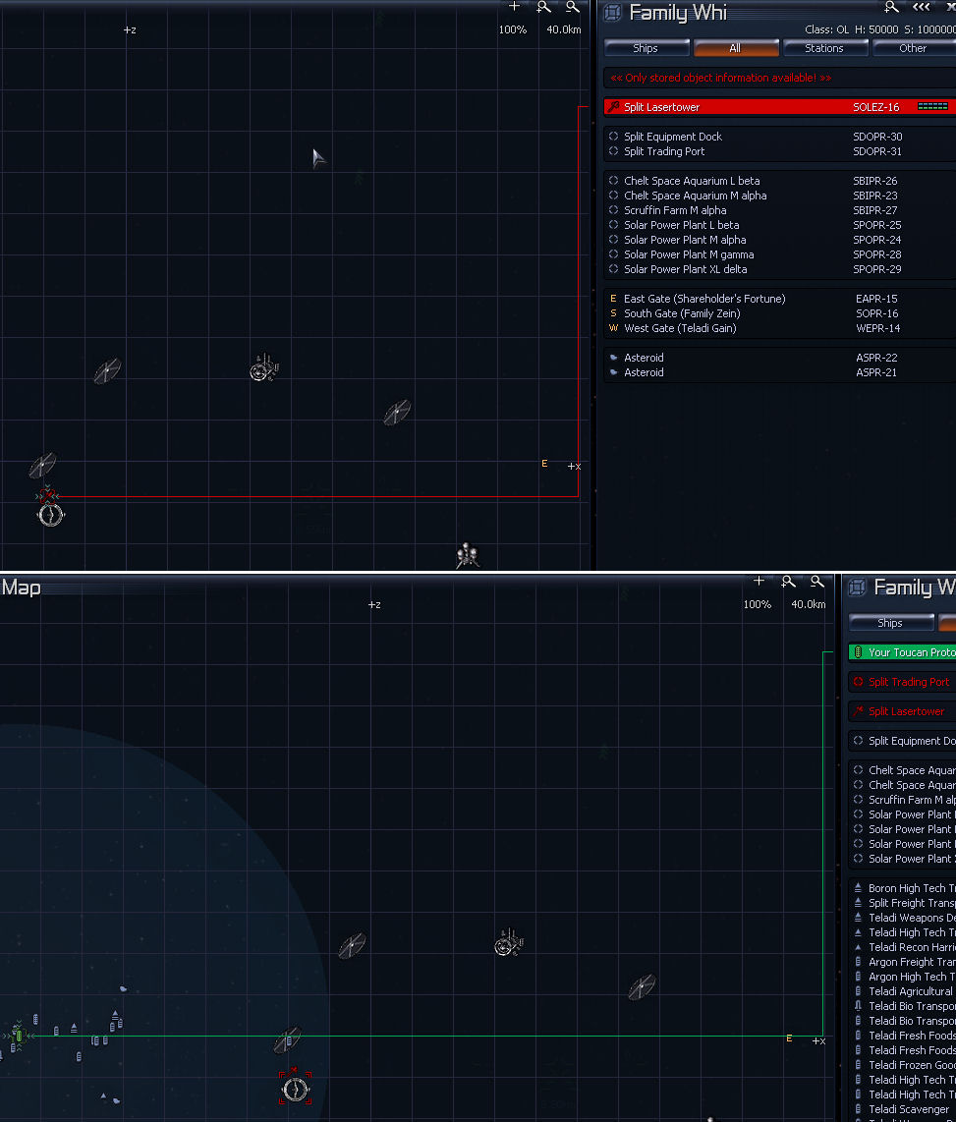This screenshot has height=1122, width=956.
Task: Select the station icon cut off at upper map's bottom edge
Action: [x=468, y=555]
